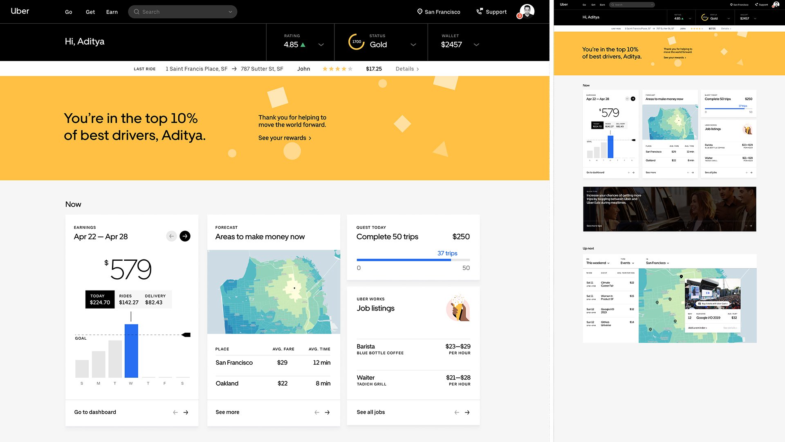Click the forecast heat map
Screen dimensions: 785x442
coord(274,292)
